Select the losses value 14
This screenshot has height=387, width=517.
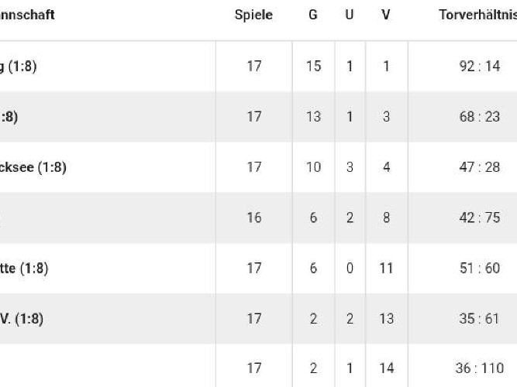point(386,368)
